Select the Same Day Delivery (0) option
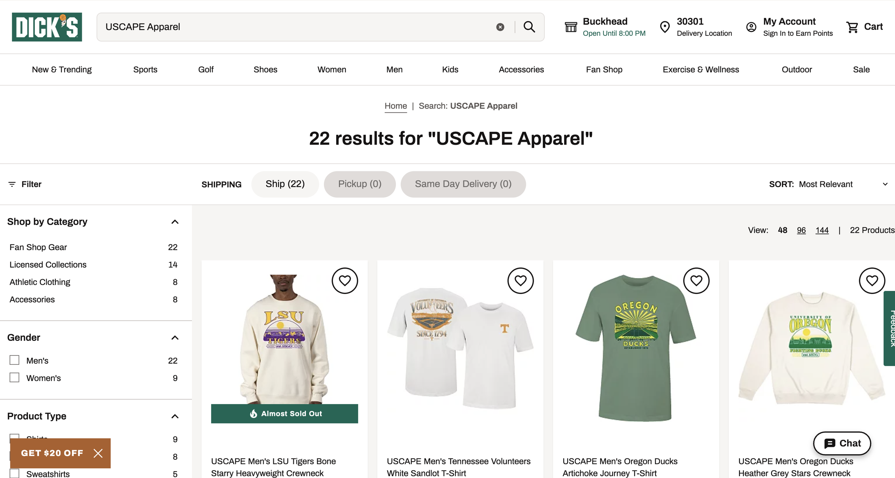 pos(463,184)
